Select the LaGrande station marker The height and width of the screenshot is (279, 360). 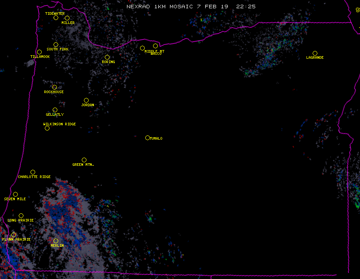[315, 53]
